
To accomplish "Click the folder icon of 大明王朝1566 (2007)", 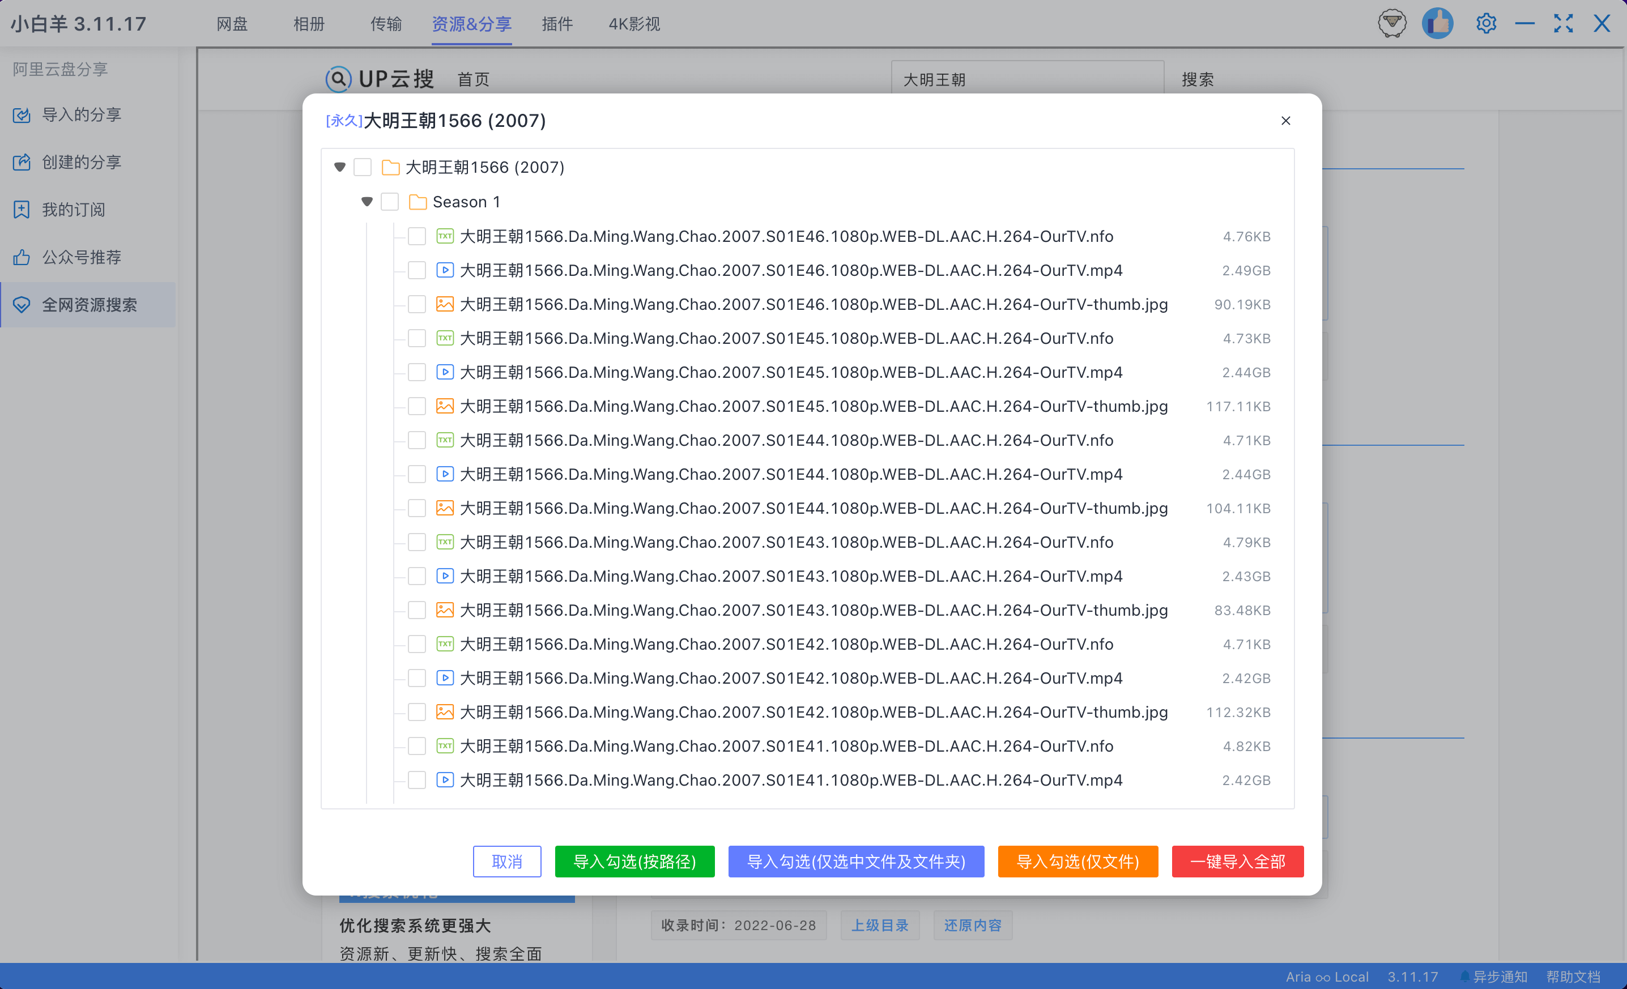I will click(x=390, y=168).
